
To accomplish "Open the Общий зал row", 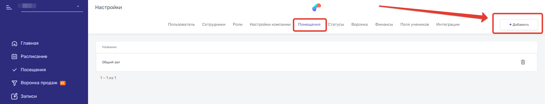I will (317, 62).
